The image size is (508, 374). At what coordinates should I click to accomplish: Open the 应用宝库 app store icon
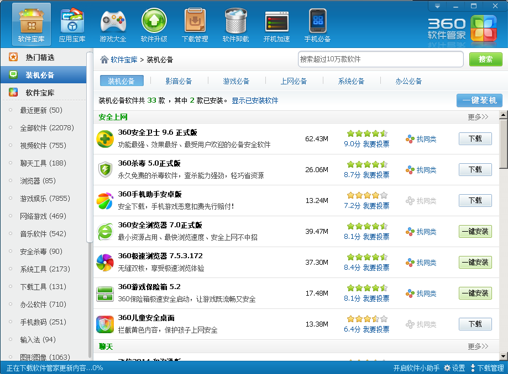tap(72, 25)
